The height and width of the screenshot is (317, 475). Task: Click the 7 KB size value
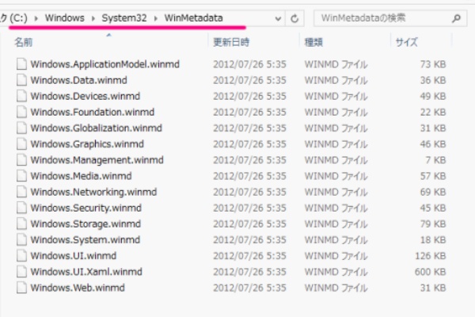pyautogui.click(x=435, y=160)
